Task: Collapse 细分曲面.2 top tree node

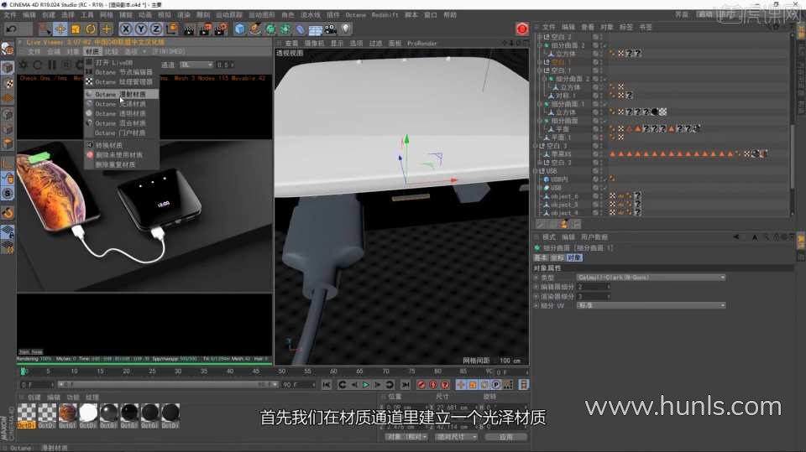Action: click(540, 46)
